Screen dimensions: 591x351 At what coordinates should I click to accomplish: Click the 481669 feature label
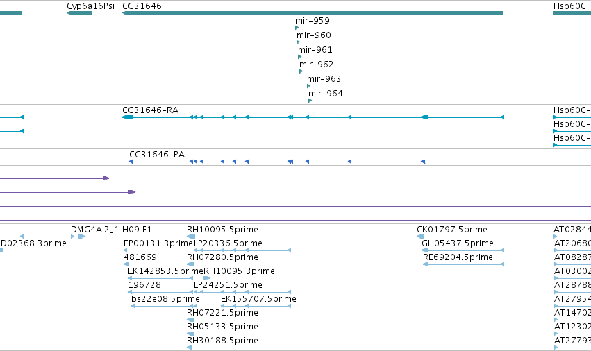click(140, 257)
